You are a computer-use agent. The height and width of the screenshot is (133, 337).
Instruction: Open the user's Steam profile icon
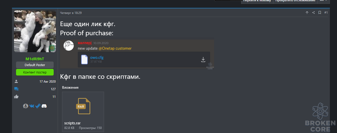click(x=38, y=106)
